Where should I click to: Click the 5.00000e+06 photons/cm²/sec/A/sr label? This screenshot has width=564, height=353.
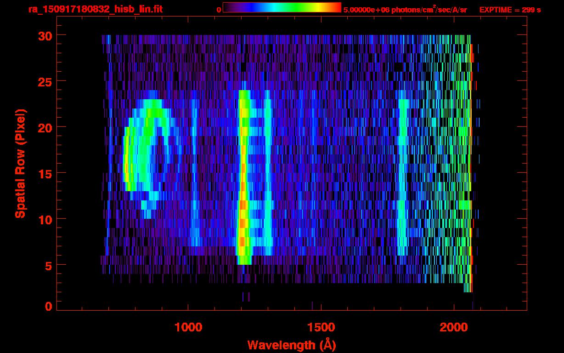[x=405, y=10]
